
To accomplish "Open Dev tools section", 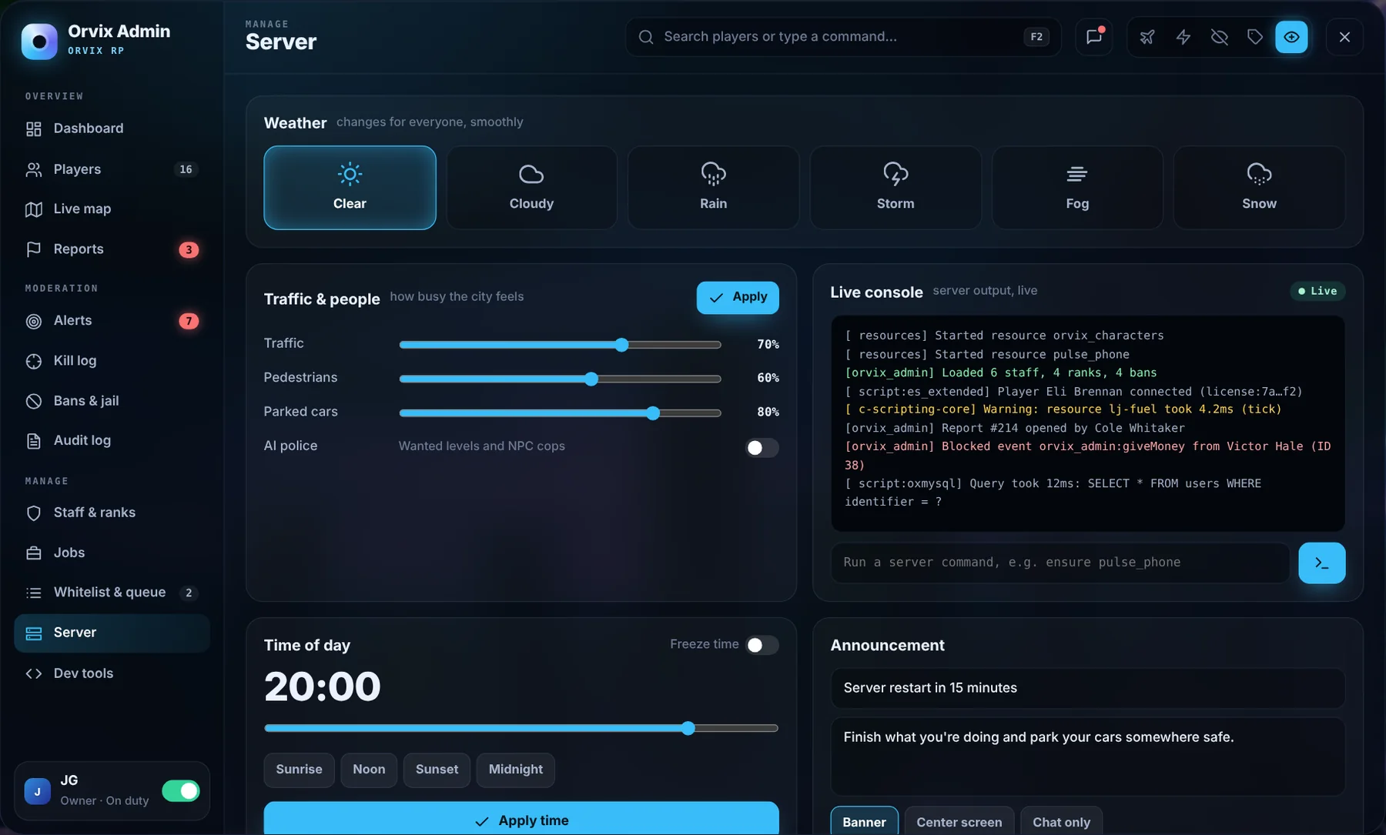I will point(112,673).
